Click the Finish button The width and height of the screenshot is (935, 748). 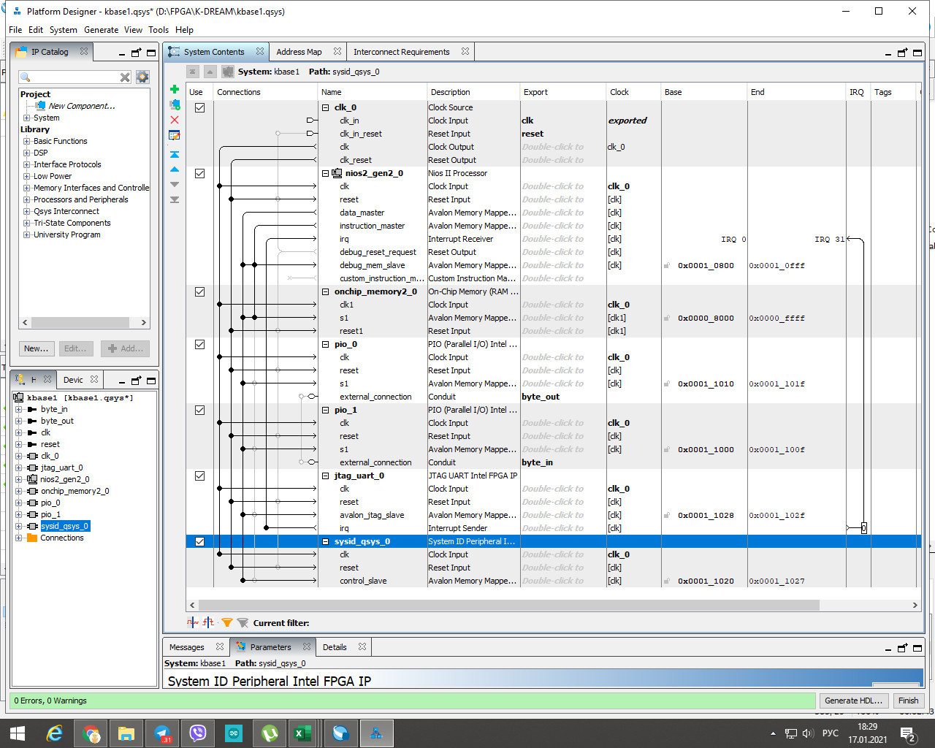tap(908, 701)
